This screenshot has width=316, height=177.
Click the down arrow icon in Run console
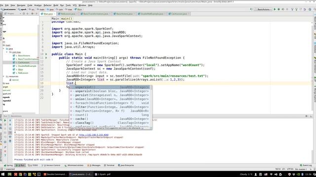[10, 124]
